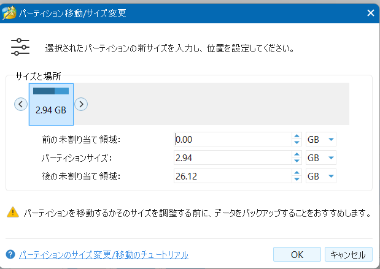Click the right arrow beside the partition bar

pyautogui.click(x=81, y=104)
